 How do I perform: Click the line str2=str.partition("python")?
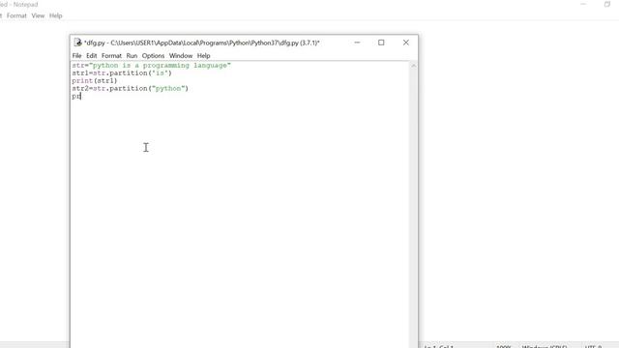pos(130,88)
